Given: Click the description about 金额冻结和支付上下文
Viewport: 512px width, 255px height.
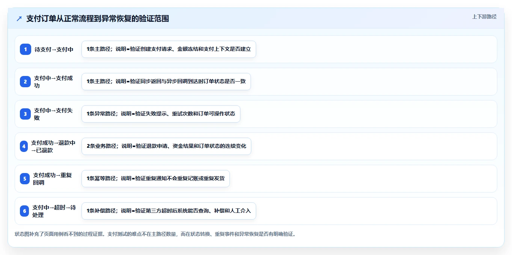Looking at the screenshot, I should click(x=169, y=49).
